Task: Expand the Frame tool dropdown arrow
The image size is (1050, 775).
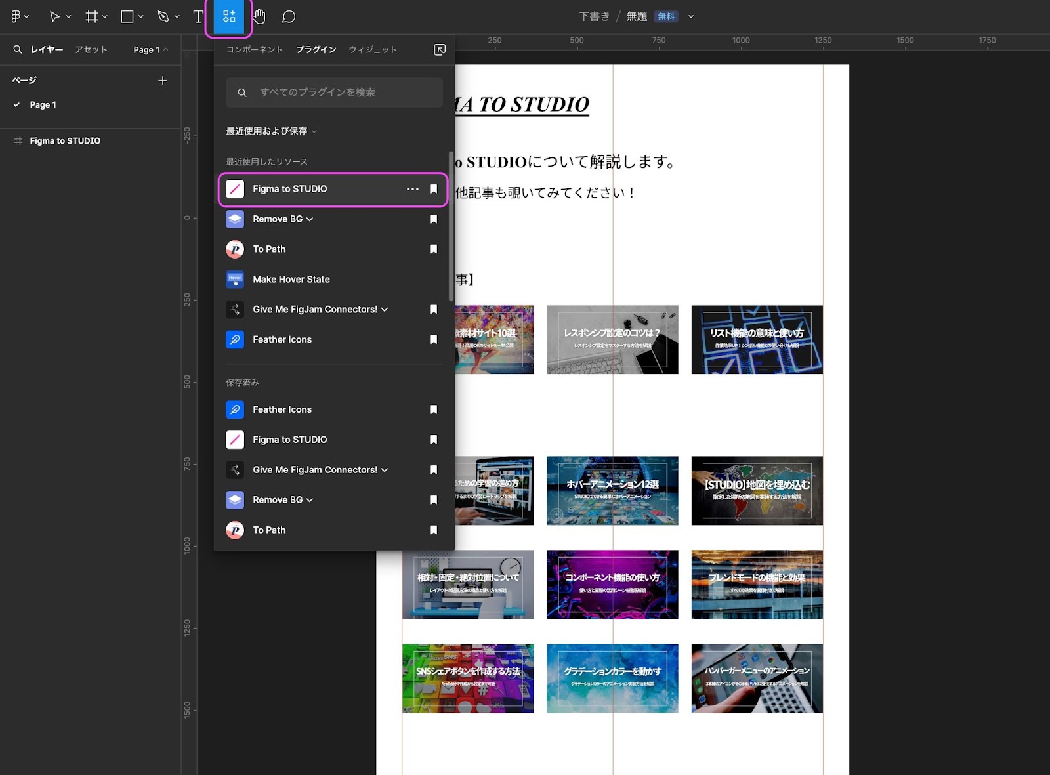Action: (x=105, y=17)
